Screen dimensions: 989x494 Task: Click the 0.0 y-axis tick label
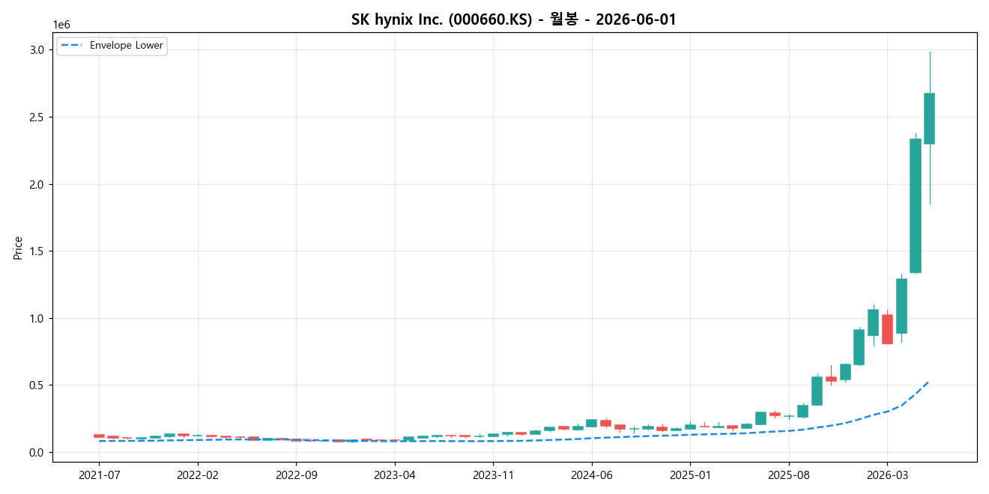point(38,452)
